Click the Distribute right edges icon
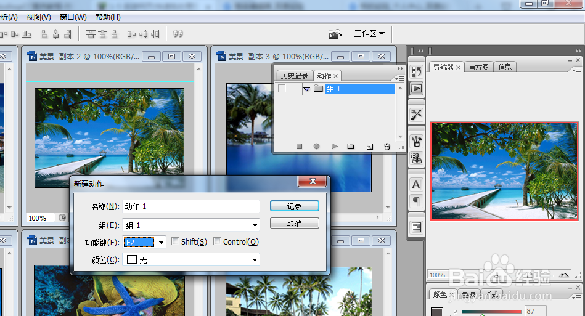 point(155,34)
